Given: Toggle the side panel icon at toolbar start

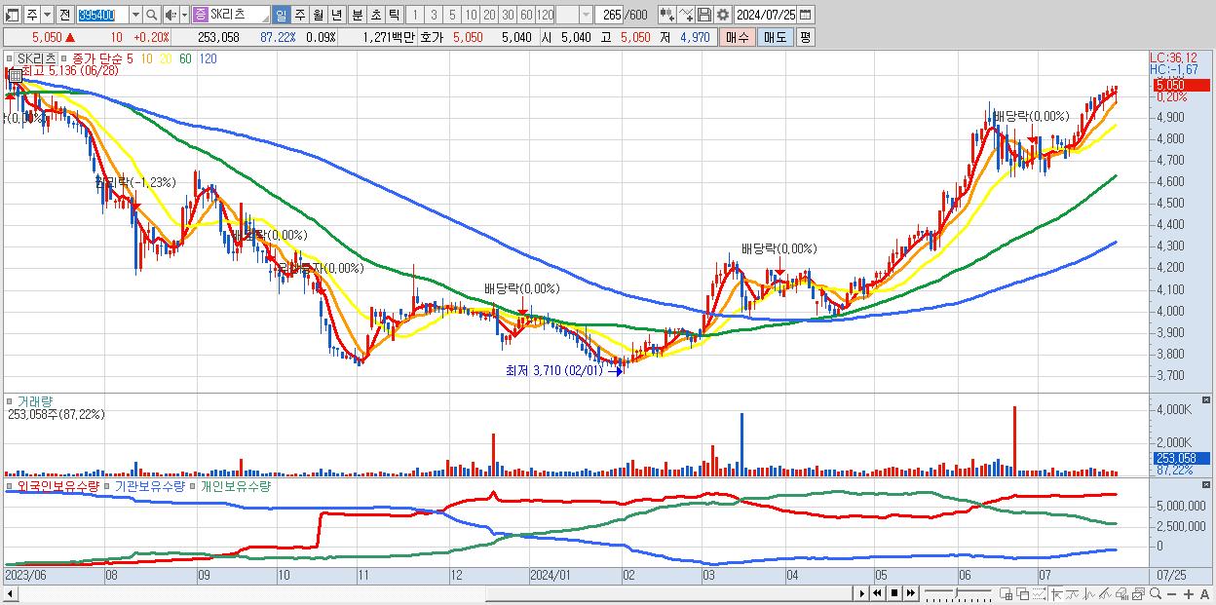Looking at the screenshot, I should pyautogui.click(x=14, y=16).
